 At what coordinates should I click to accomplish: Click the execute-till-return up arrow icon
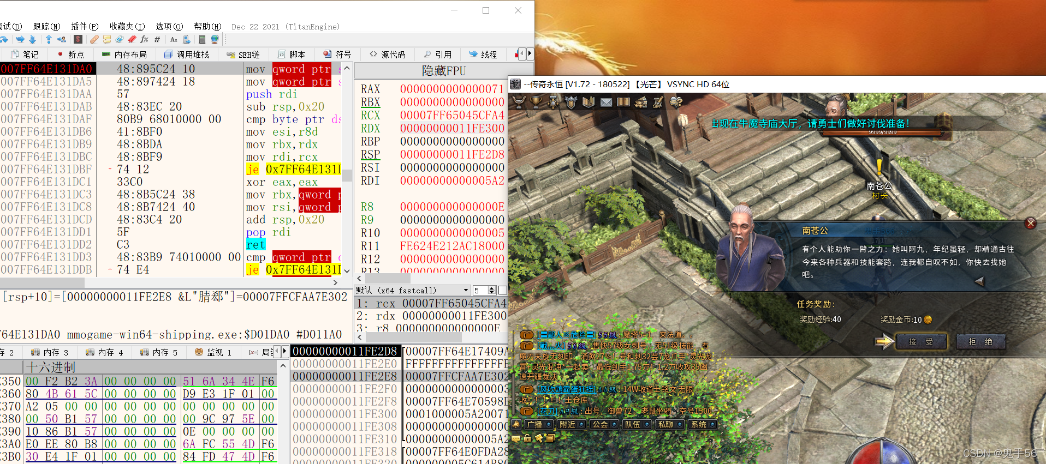[x=49, y=39]
